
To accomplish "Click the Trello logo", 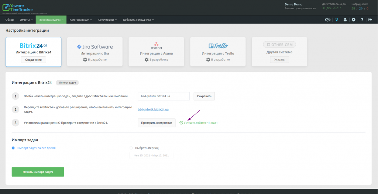I will (x=218, y=46).
